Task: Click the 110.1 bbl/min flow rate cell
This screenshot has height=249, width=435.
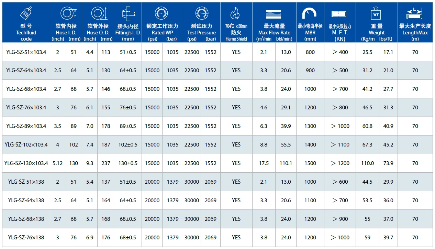Action: (x=286, y=163)
